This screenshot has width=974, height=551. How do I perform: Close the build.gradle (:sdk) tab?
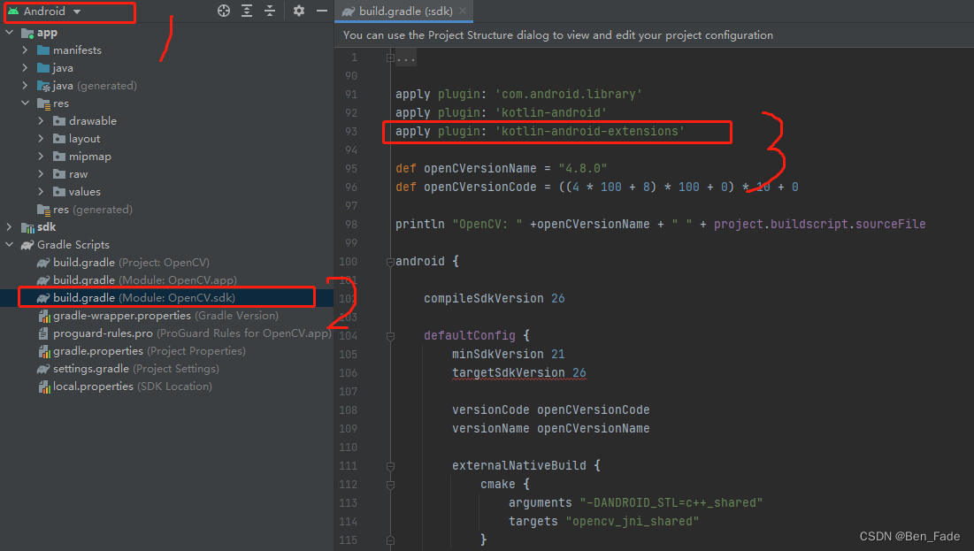[x=463, y=11]
